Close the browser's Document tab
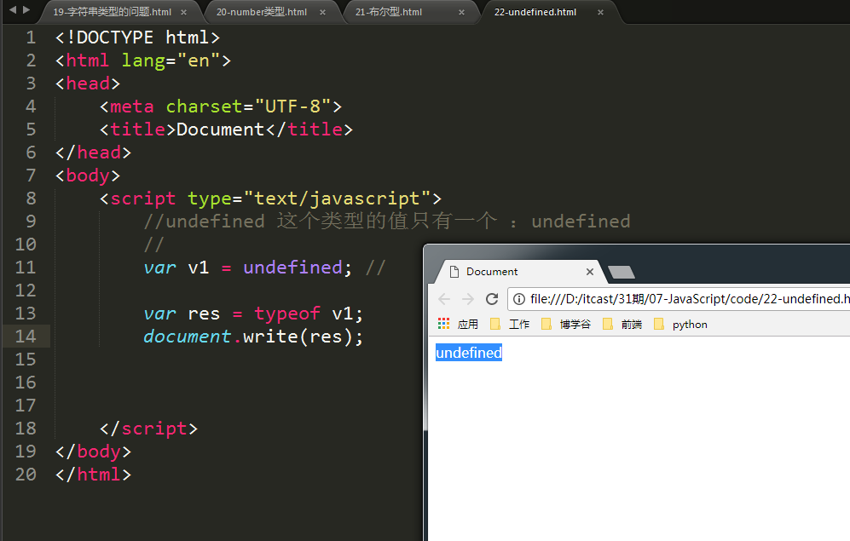Viewport: 850px width, 541px height. click(x=590, y=272)
